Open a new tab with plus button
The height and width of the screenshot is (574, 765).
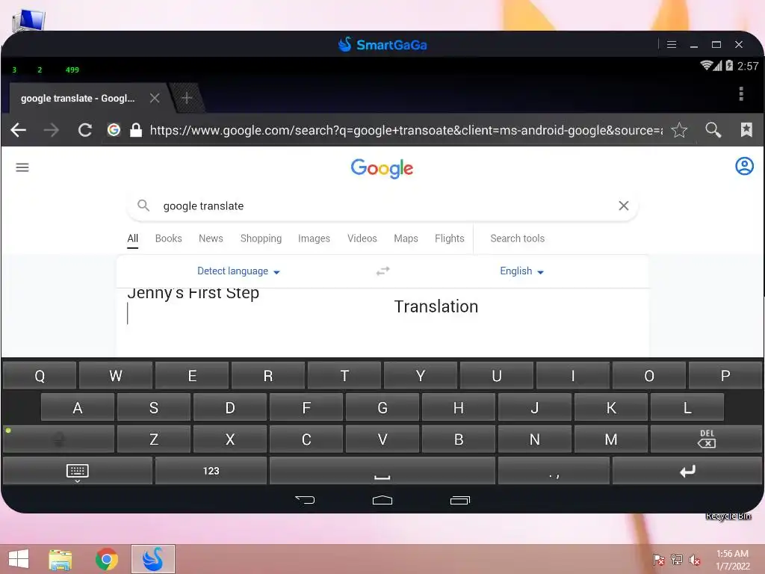point(186,98)
